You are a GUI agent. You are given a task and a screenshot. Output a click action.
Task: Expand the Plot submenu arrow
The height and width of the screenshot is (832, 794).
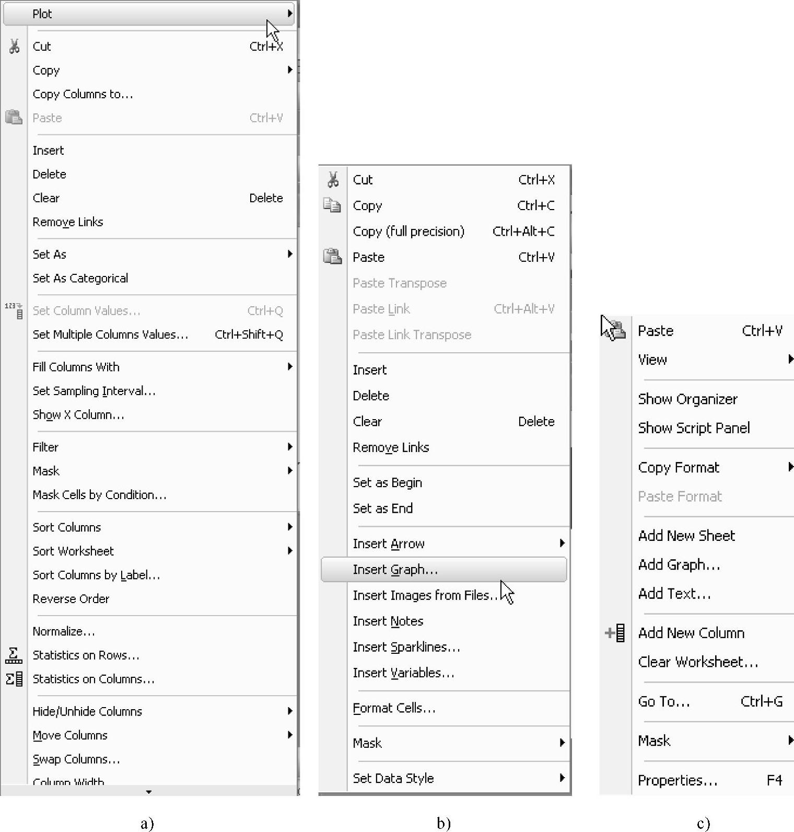[x=290, y=13]
